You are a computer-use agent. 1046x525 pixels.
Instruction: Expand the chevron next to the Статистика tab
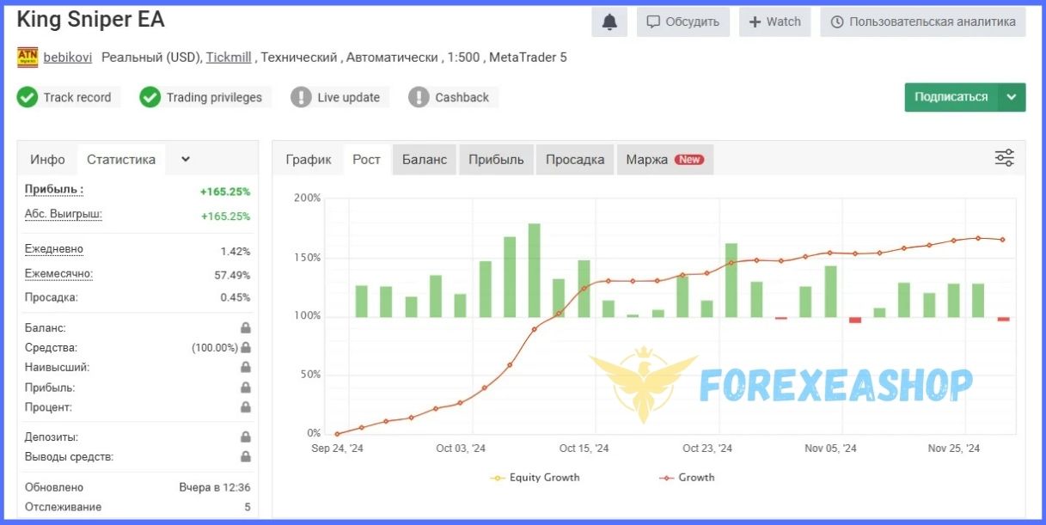186,159
